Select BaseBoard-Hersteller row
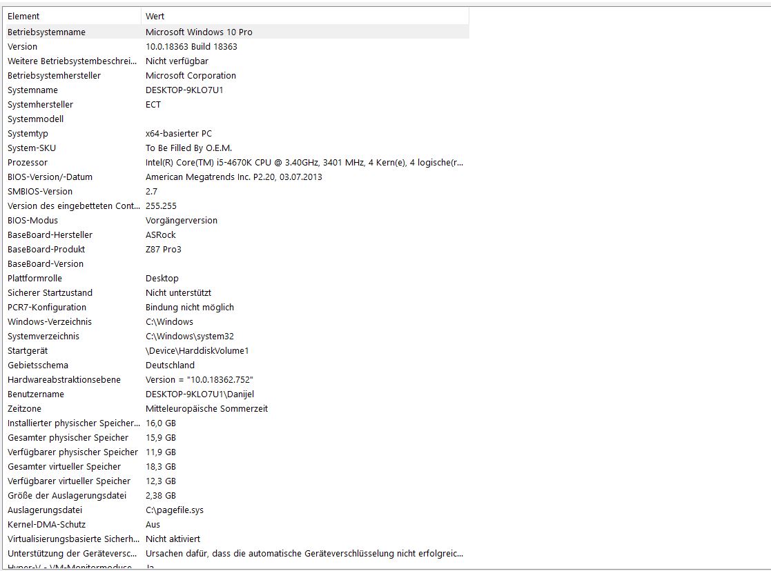771x571 pixels. (x=237, y=235)
